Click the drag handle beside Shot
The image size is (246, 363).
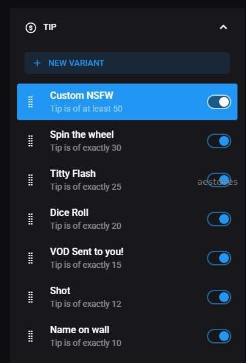(31, 297)
